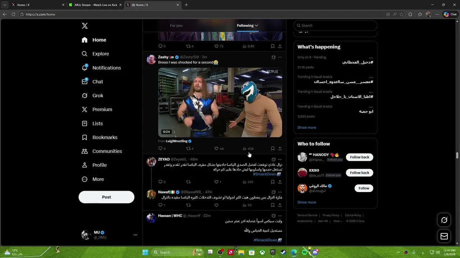The height and width of the screenshot is (258, 460).
Task: Follow back EXXO
Action: click(359, 173)
